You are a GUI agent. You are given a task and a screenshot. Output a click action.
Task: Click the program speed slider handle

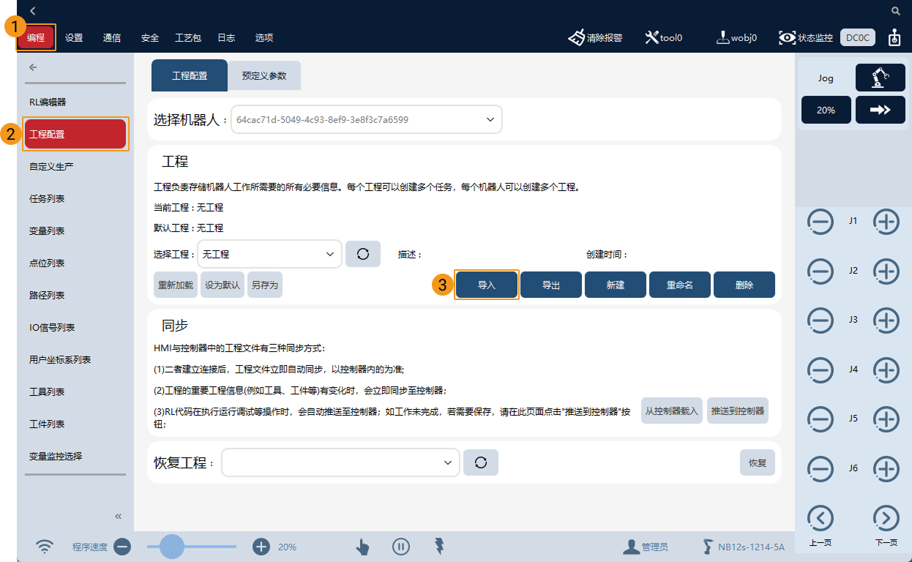tap(172, 546)
